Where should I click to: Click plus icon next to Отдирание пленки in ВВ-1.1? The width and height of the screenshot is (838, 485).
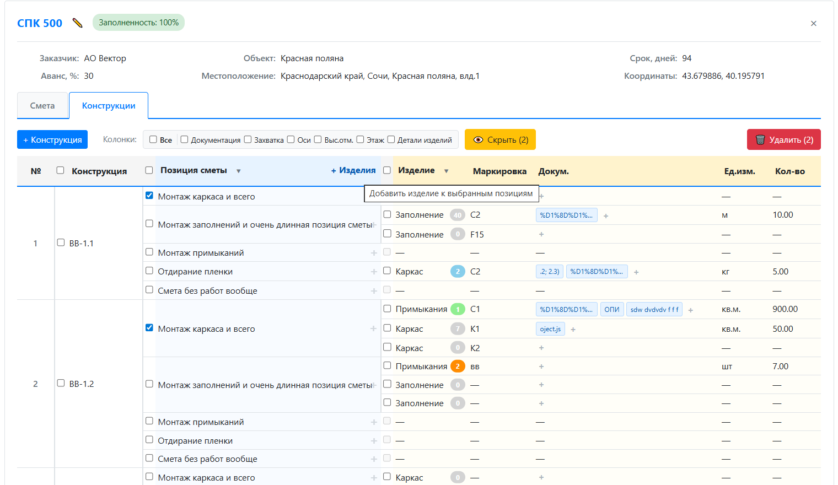click(374, 272)
